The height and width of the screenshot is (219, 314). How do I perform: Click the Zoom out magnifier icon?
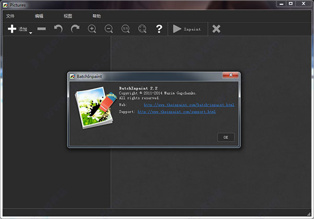coord(109,29)
